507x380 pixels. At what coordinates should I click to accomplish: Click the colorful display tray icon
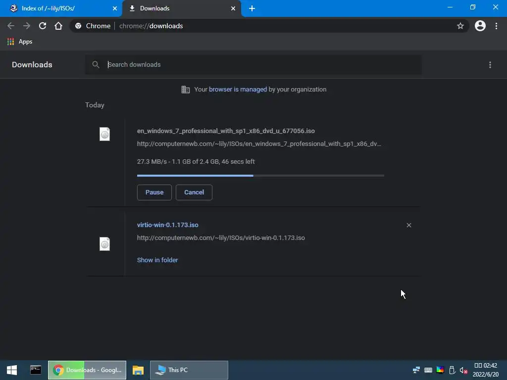pos(440,370)
